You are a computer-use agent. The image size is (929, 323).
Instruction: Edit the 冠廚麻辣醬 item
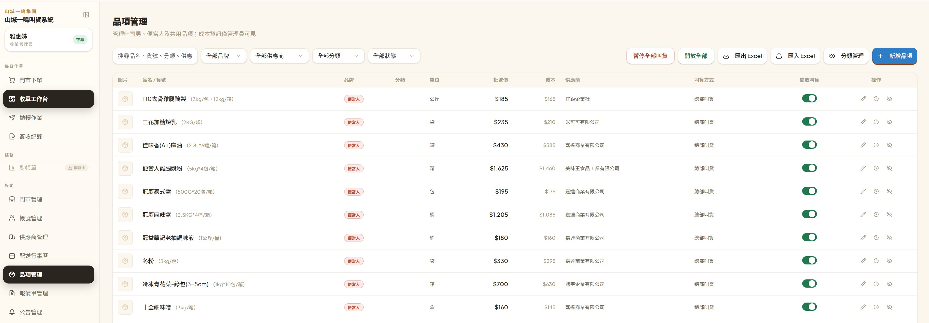[x=863, y=215]
